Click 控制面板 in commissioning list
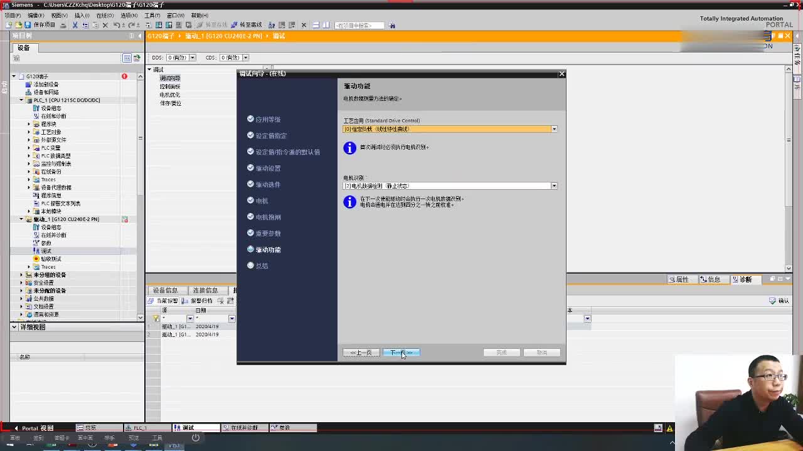The width and height of the screenshot is (803, 451). [170, 86]
